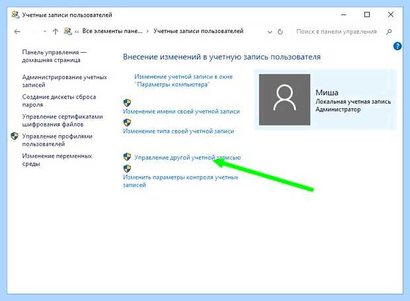The width and height of the screenshot is (410, 301).
Task: Click the shield icon beside 'Управление профилями'
Action: pos(15,136)
